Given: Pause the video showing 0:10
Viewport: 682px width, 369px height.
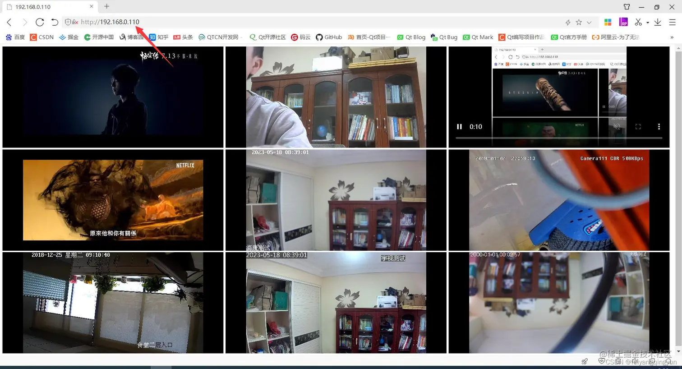Looking at the screenshot, I should tap(459, 127).
